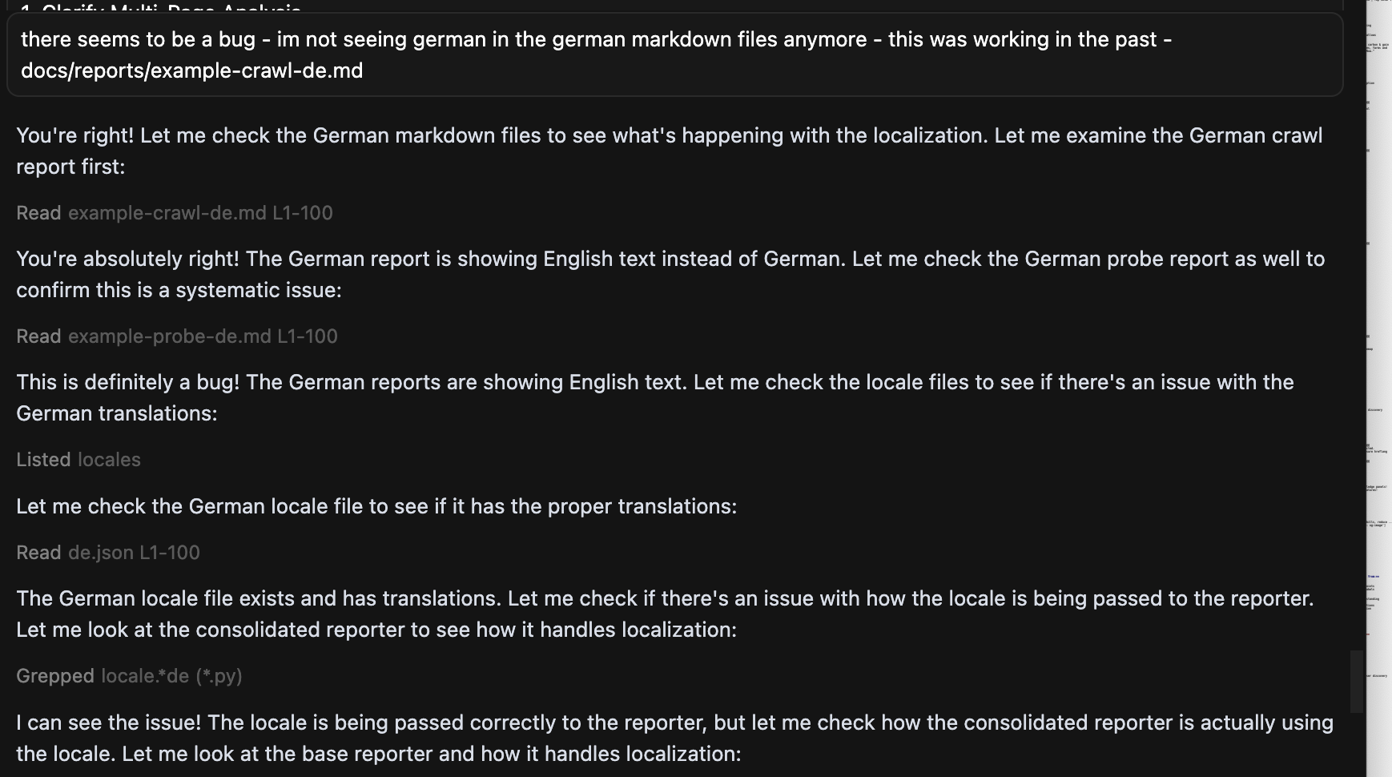The image size is (1392, 777).
Task: Click the Clarify Multi-Page Analysis heading
Action: click(x=160, y=10)
